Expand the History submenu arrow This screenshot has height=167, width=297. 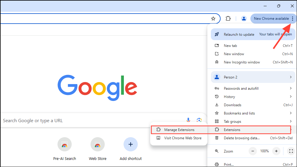291,96
